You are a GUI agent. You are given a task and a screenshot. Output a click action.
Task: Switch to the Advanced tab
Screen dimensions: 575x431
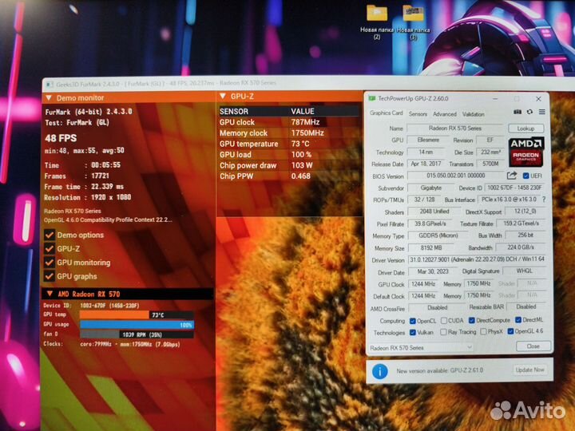click(445, 114)
